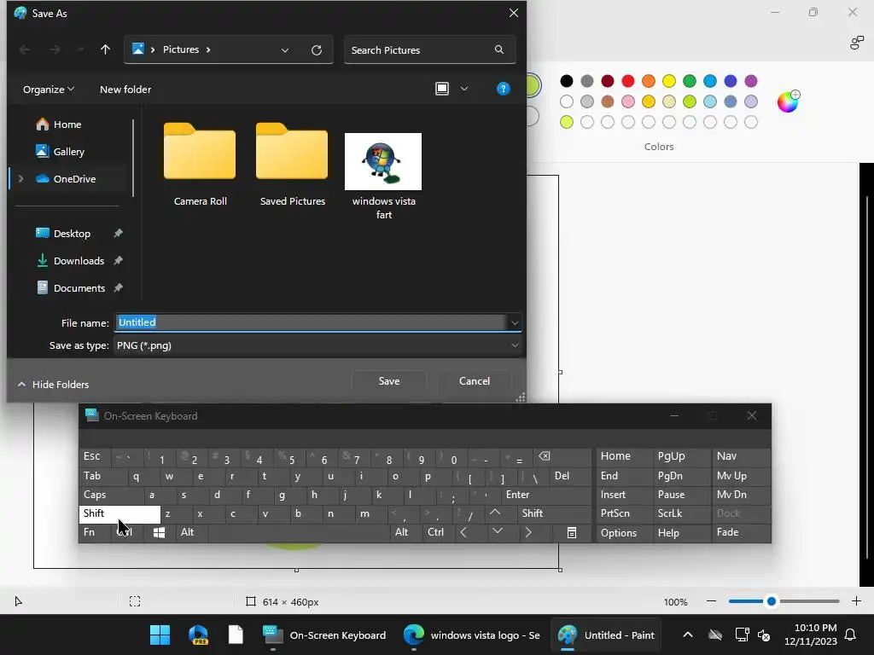Adjust the Paint zoom slider

772,601
